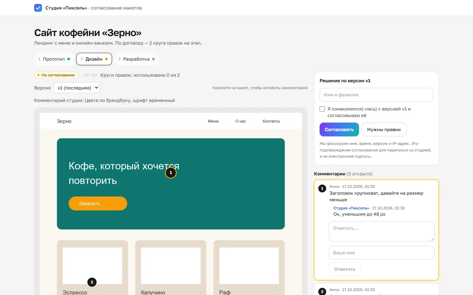Click the Раф card image
Viewport: 473px width, 295px height.
(249, 266)
